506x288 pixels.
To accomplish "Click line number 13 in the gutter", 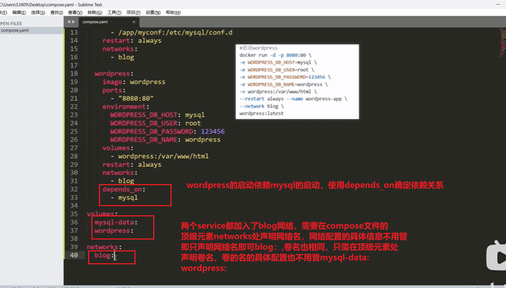I will coord(74,32).
